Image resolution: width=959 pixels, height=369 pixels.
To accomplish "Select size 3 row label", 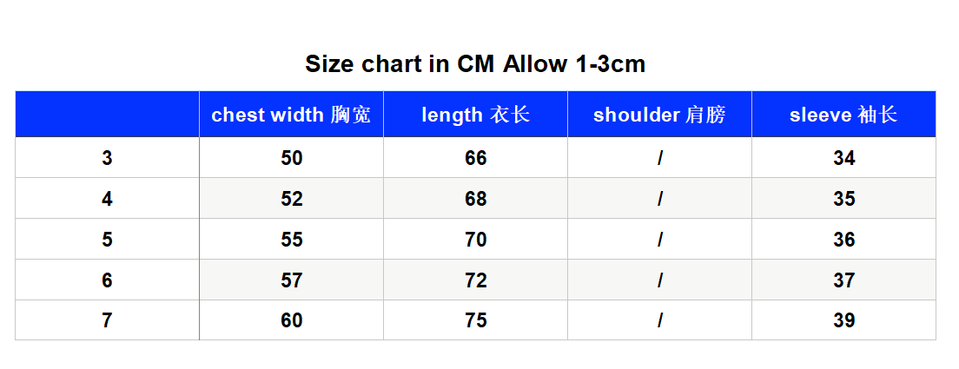I will [x=107, y=158].
